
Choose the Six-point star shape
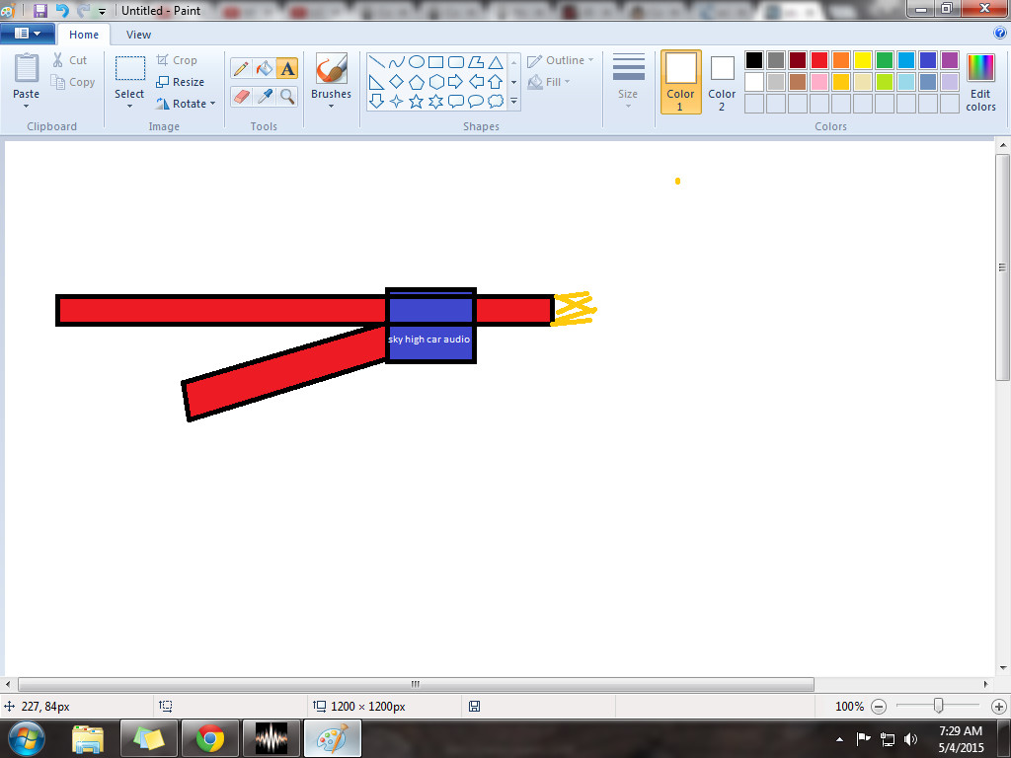coord(435,102)
